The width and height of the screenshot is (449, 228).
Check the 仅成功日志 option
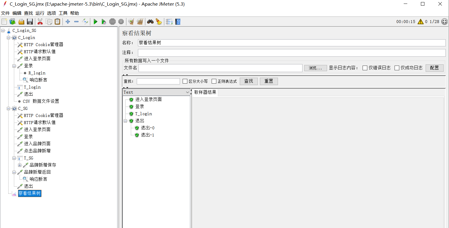pos(397,68)
